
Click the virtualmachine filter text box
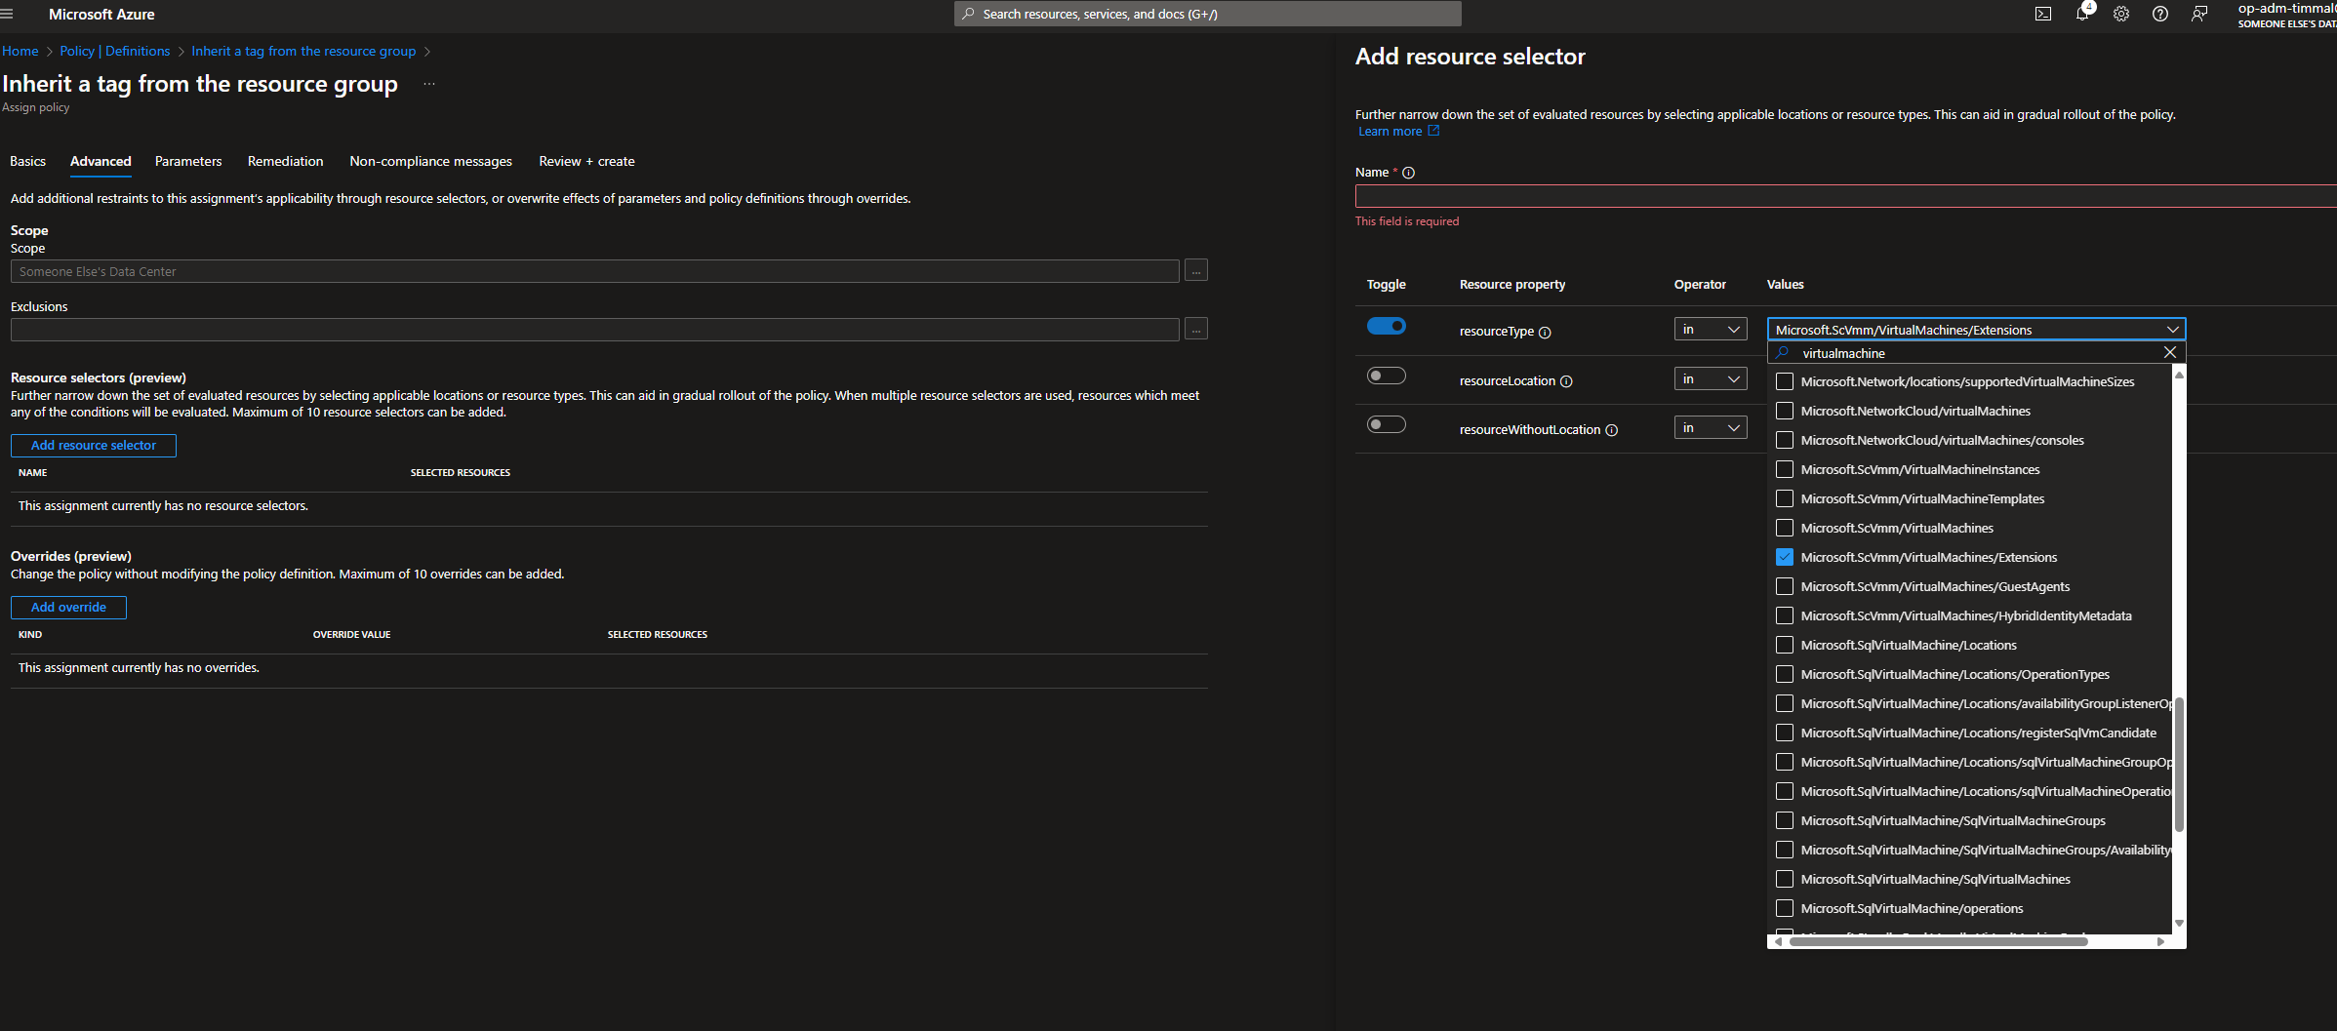pyautogui.click(x=1976, y=352)
